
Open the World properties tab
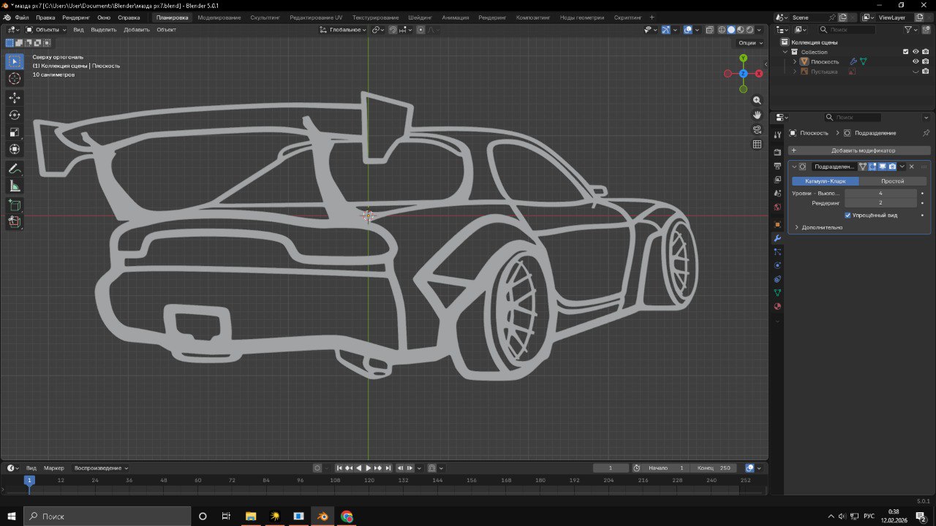tap(778, 207)
